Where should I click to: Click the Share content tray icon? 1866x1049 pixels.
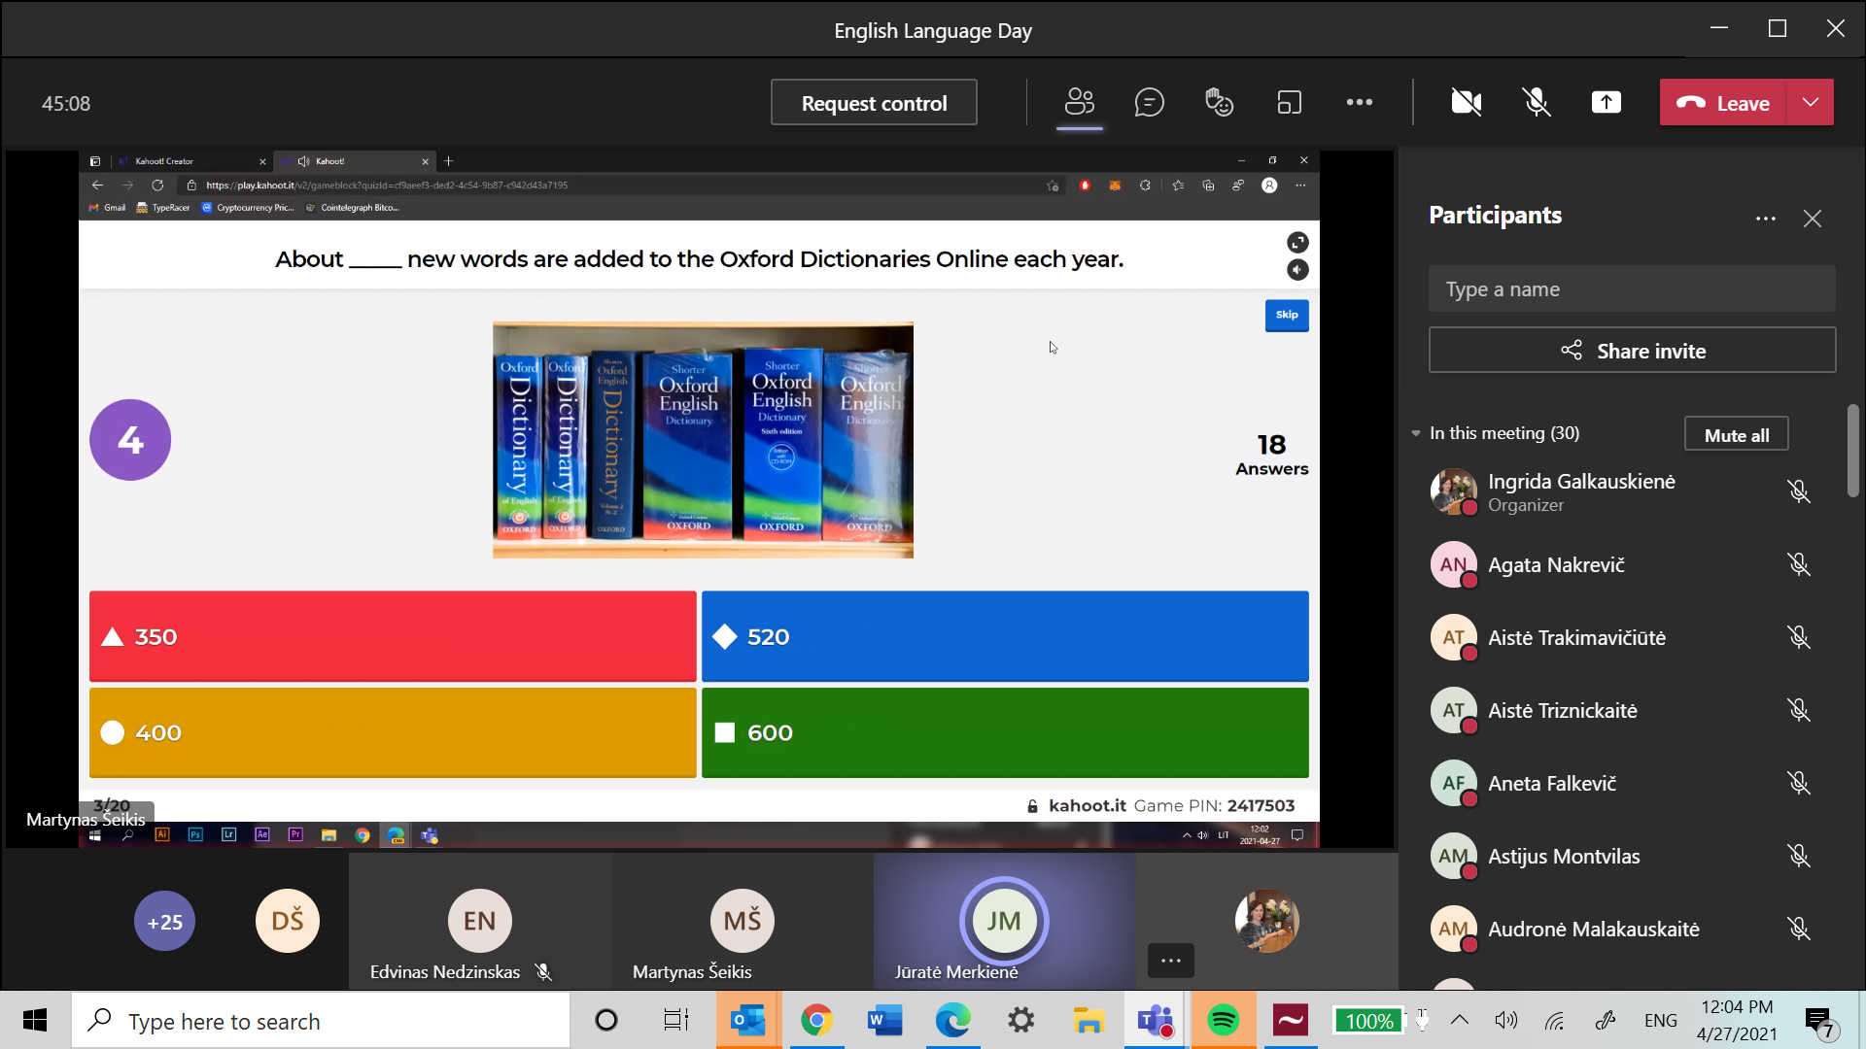(x=1606, y=102)
